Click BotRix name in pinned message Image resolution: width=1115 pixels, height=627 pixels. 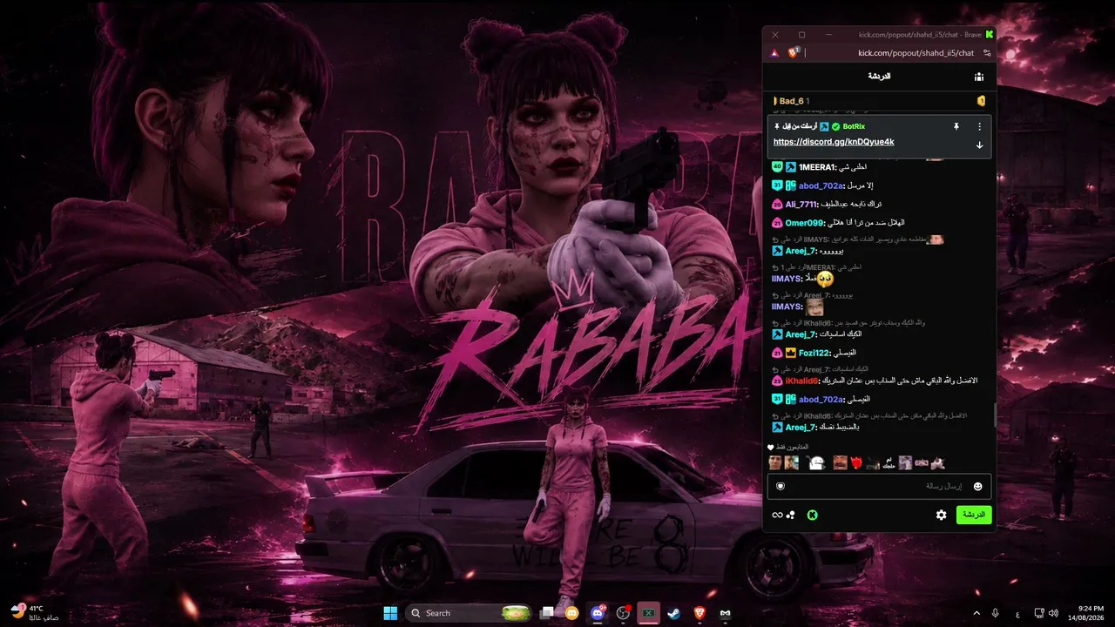854,127
